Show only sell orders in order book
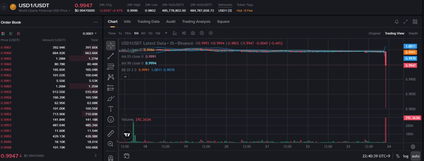The width and height of the screenshot is (424, 161). pos(19,34)
